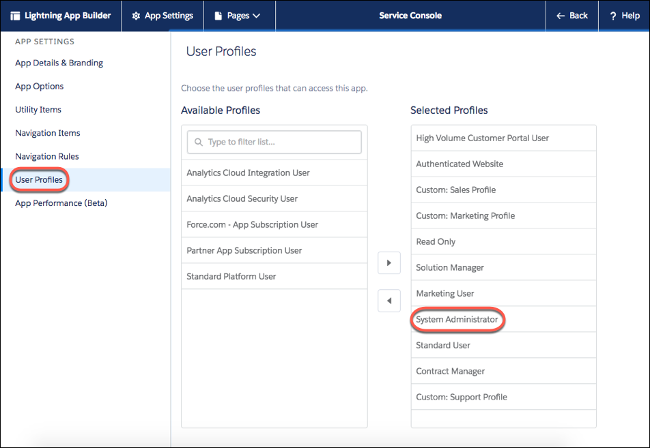This screenshot has height=448, width=650.
Task: Open App Details & Branding
Action: (59, 63)
